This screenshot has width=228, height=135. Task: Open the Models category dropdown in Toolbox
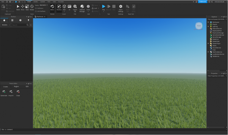6,25
